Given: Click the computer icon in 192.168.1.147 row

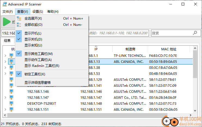Looking at the screenshot, I should click(x=11, y=97).
